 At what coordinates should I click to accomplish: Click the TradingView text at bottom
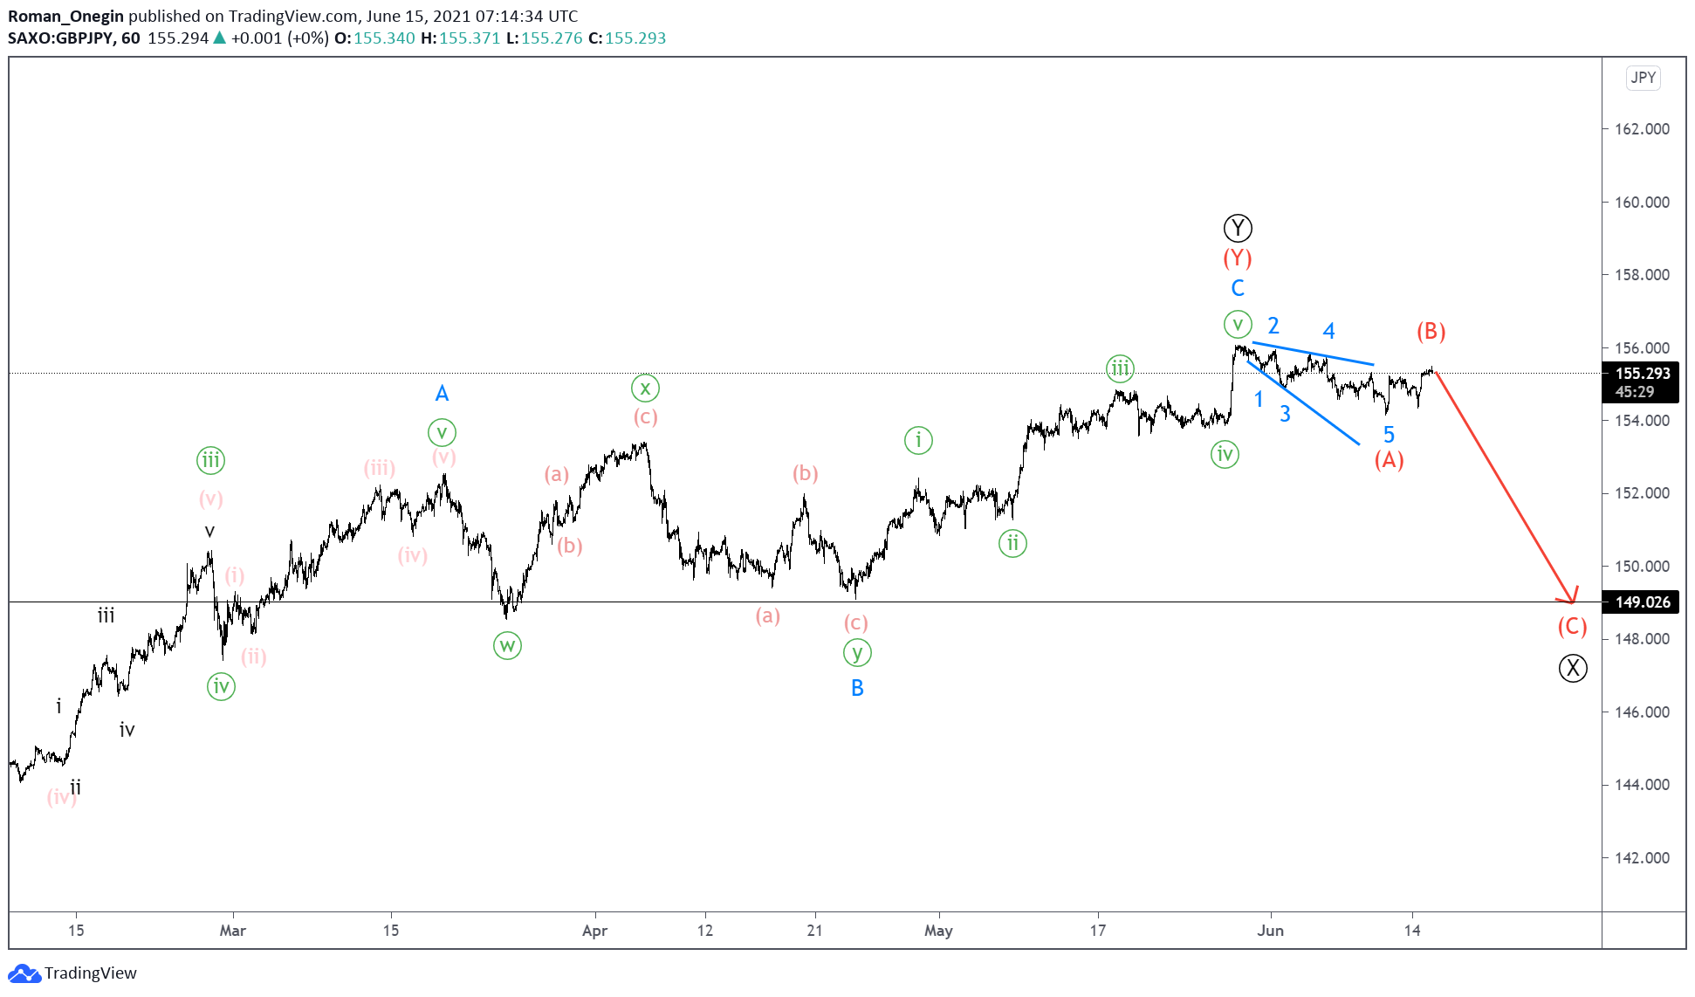91,973
